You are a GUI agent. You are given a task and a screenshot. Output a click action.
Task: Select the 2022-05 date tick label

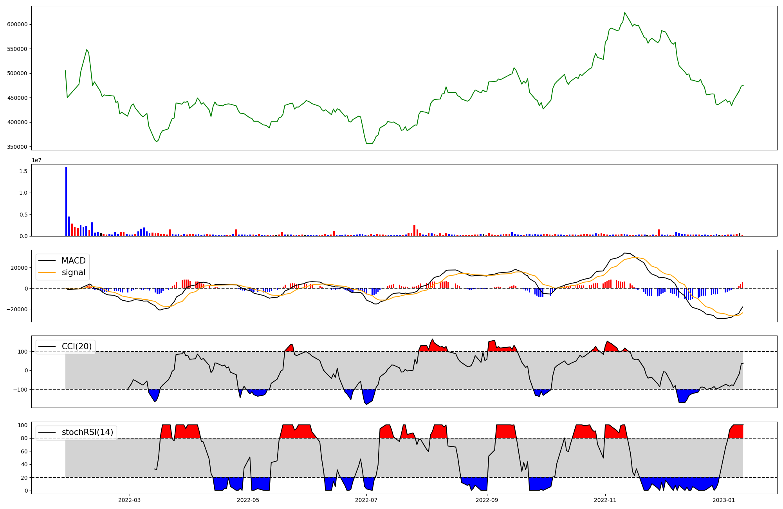tap(248, 500)
